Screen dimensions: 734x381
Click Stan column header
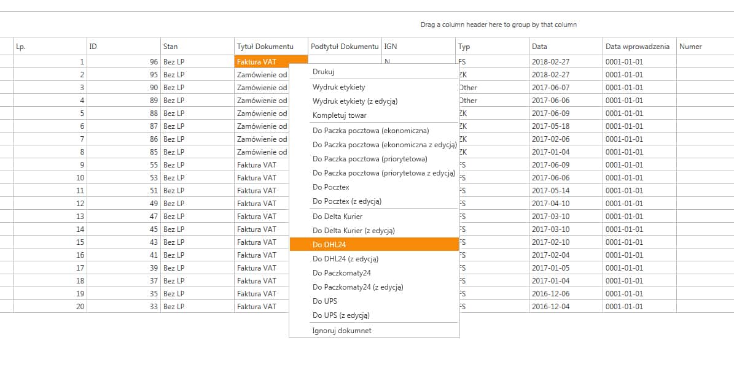click(x=197, y=46)
